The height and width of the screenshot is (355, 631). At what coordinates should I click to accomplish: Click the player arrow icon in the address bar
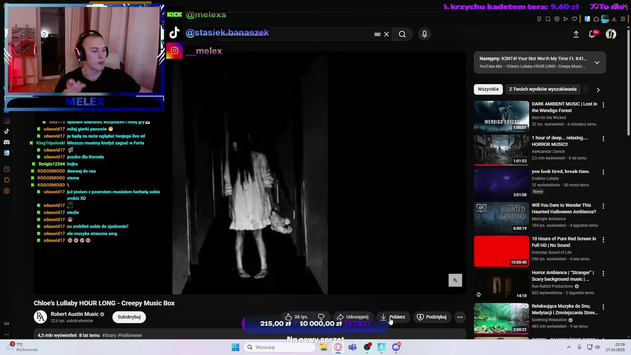point(565,19)
